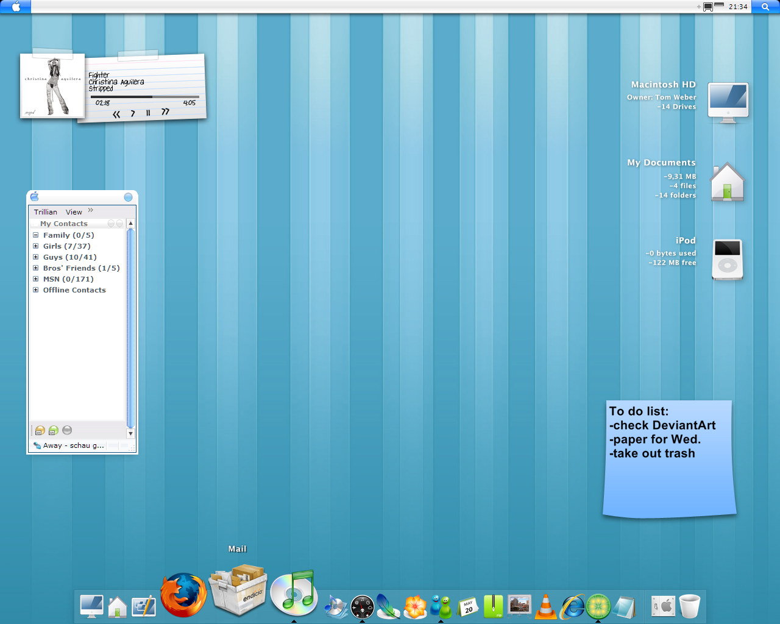Viewport: 780px width, 624px height.
Task: Launch VLC traffic cone in dock
Action: coord(545,607)
